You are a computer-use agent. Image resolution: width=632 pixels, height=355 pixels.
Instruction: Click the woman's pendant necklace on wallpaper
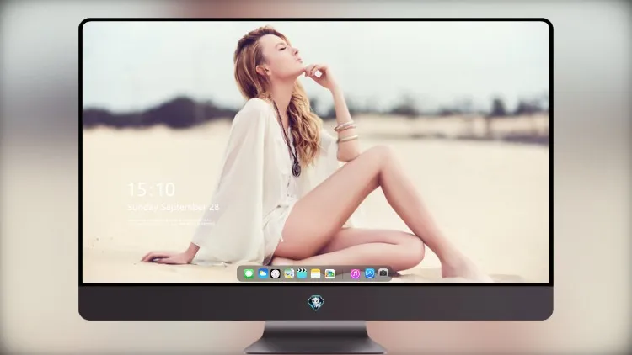click(x=297, y=169)
